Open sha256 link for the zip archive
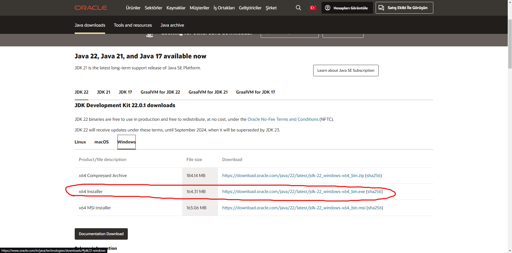 coord(374,175)
